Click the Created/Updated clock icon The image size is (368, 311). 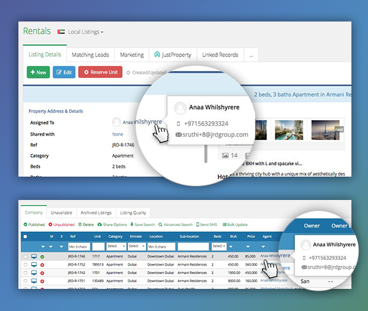point(128,73)
